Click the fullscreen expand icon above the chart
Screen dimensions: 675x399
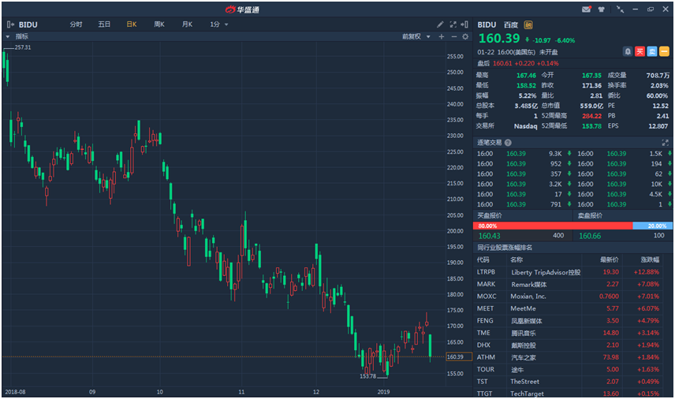453,24
